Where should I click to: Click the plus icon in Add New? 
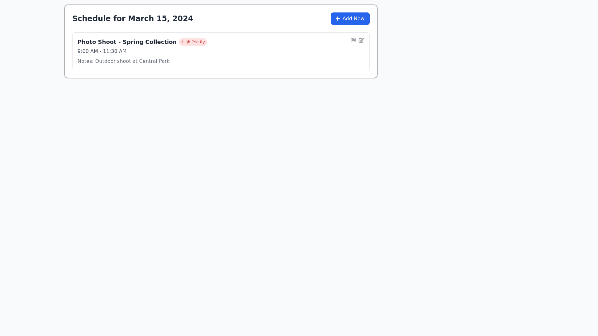tap(338, 19)
